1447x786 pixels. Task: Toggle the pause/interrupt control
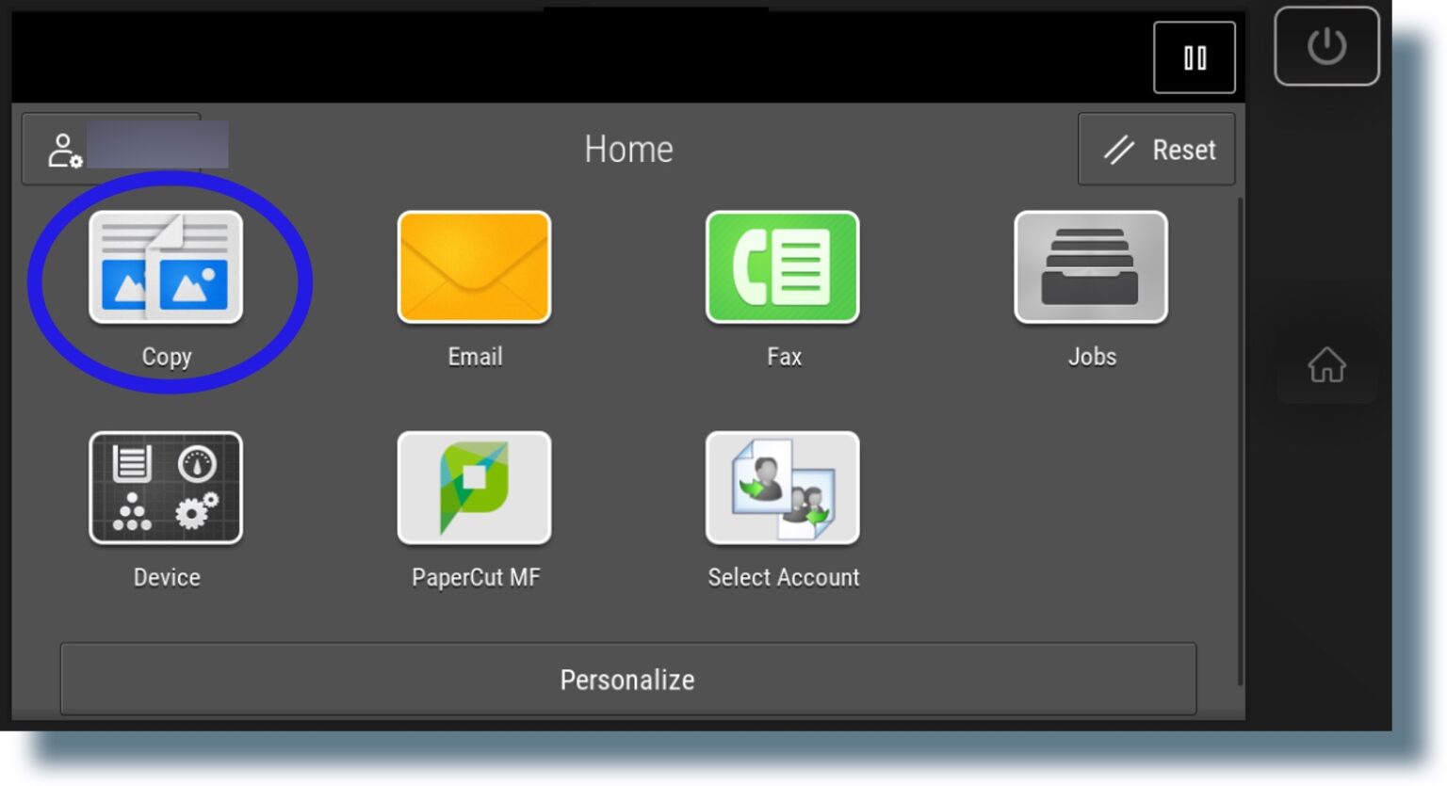1194,57
